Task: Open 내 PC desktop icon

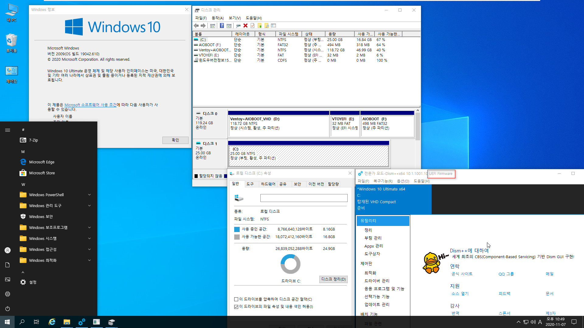Action: (12, 13)
